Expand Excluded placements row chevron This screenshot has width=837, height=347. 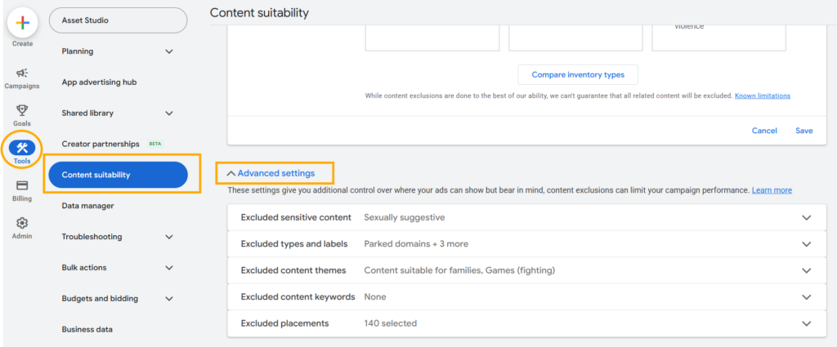(x=806, y=323)
